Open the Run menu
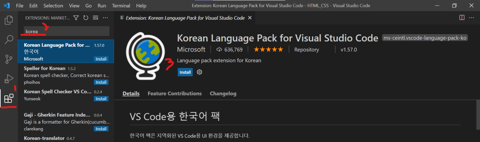480x142 pixels. [x=102, y=6]
